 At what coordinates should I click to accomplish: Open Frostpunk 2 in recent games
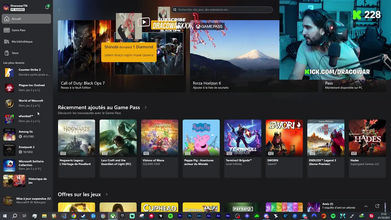pos(26,149)
